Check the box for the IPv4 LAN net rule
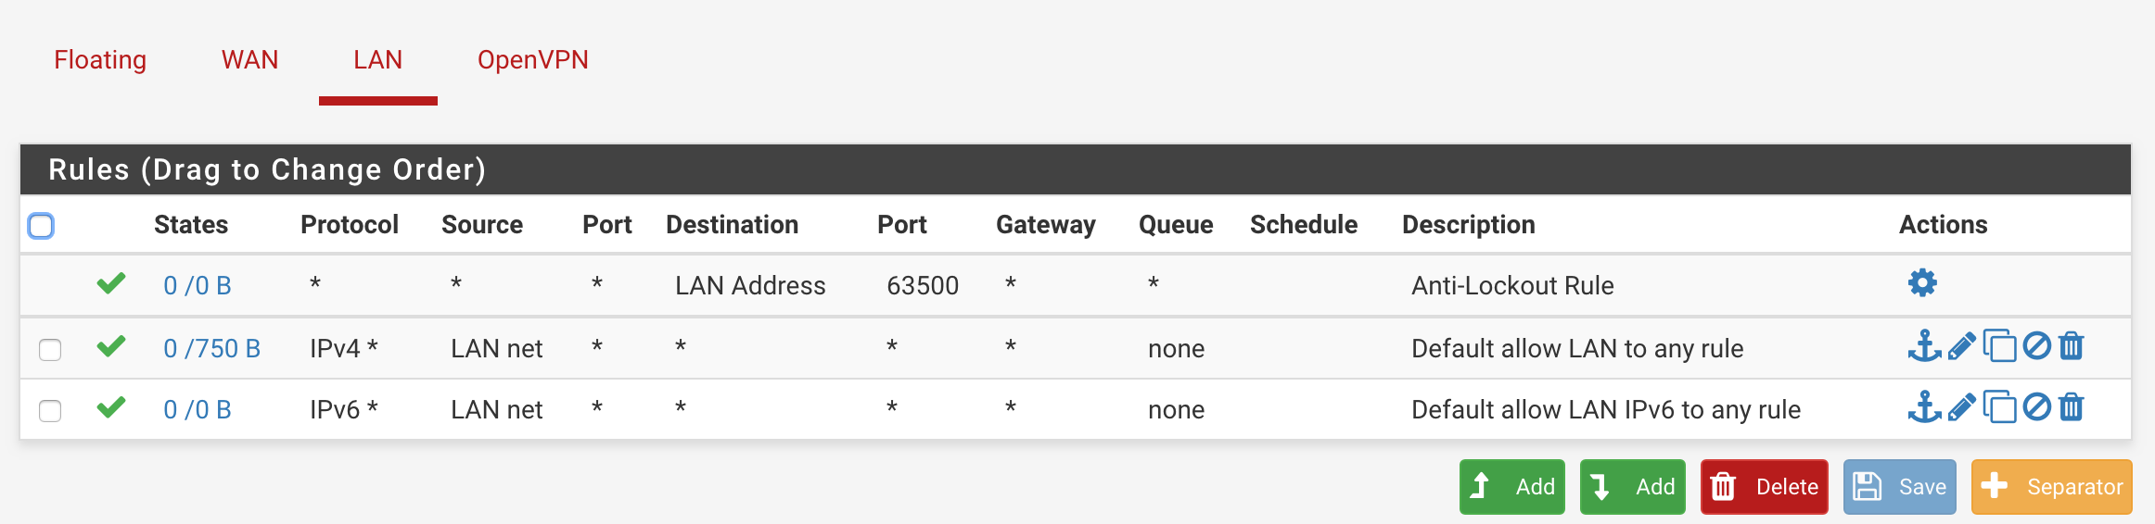The image size is (2155, 524). point(50,350)
